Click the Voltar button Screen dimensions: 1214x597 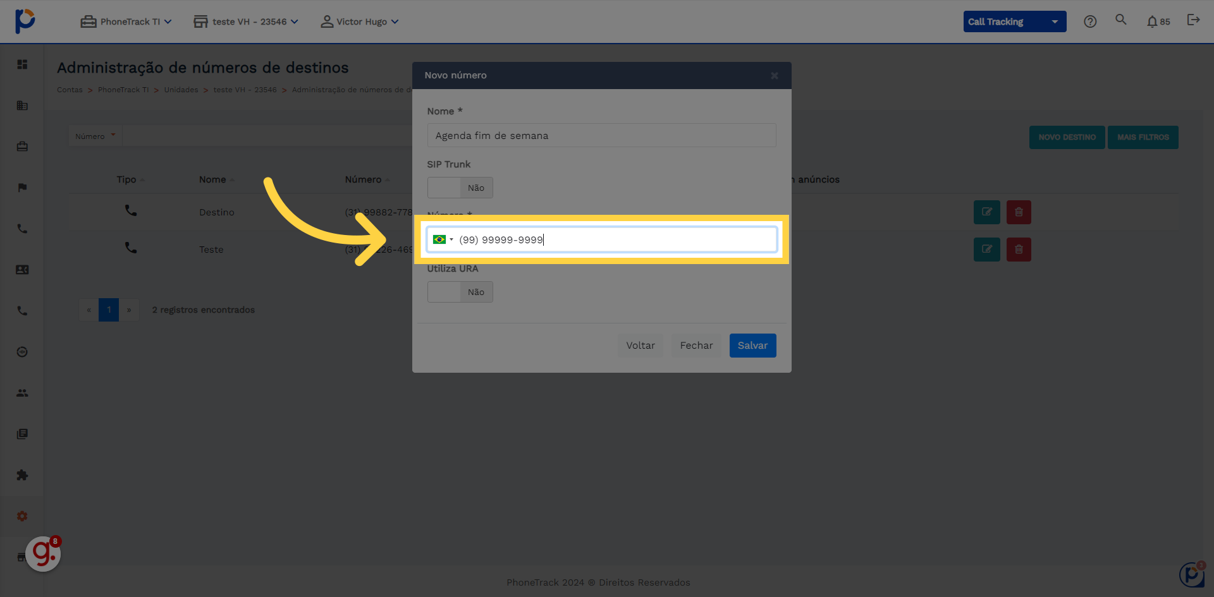coord(641,346)
